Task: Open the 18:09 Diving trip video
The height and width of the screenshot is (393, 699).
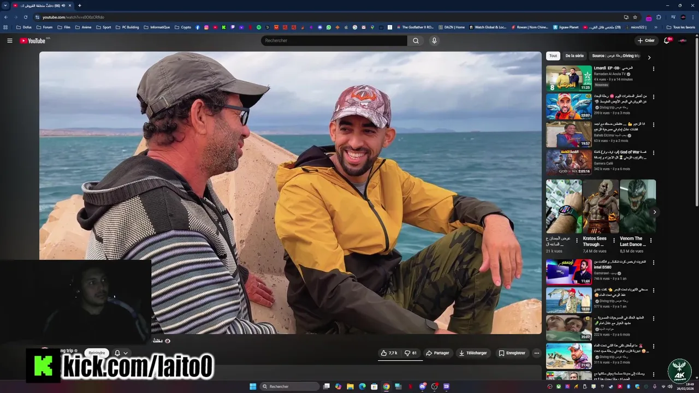Action: pyautogui.click(x=568, y=300)
